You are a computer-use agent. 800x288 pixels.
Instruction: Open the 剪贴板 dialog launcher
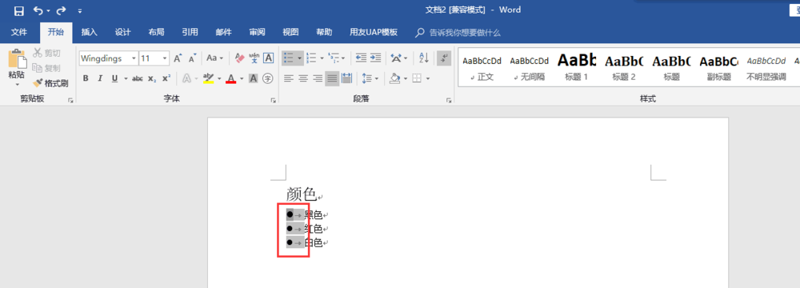(70, 101)
